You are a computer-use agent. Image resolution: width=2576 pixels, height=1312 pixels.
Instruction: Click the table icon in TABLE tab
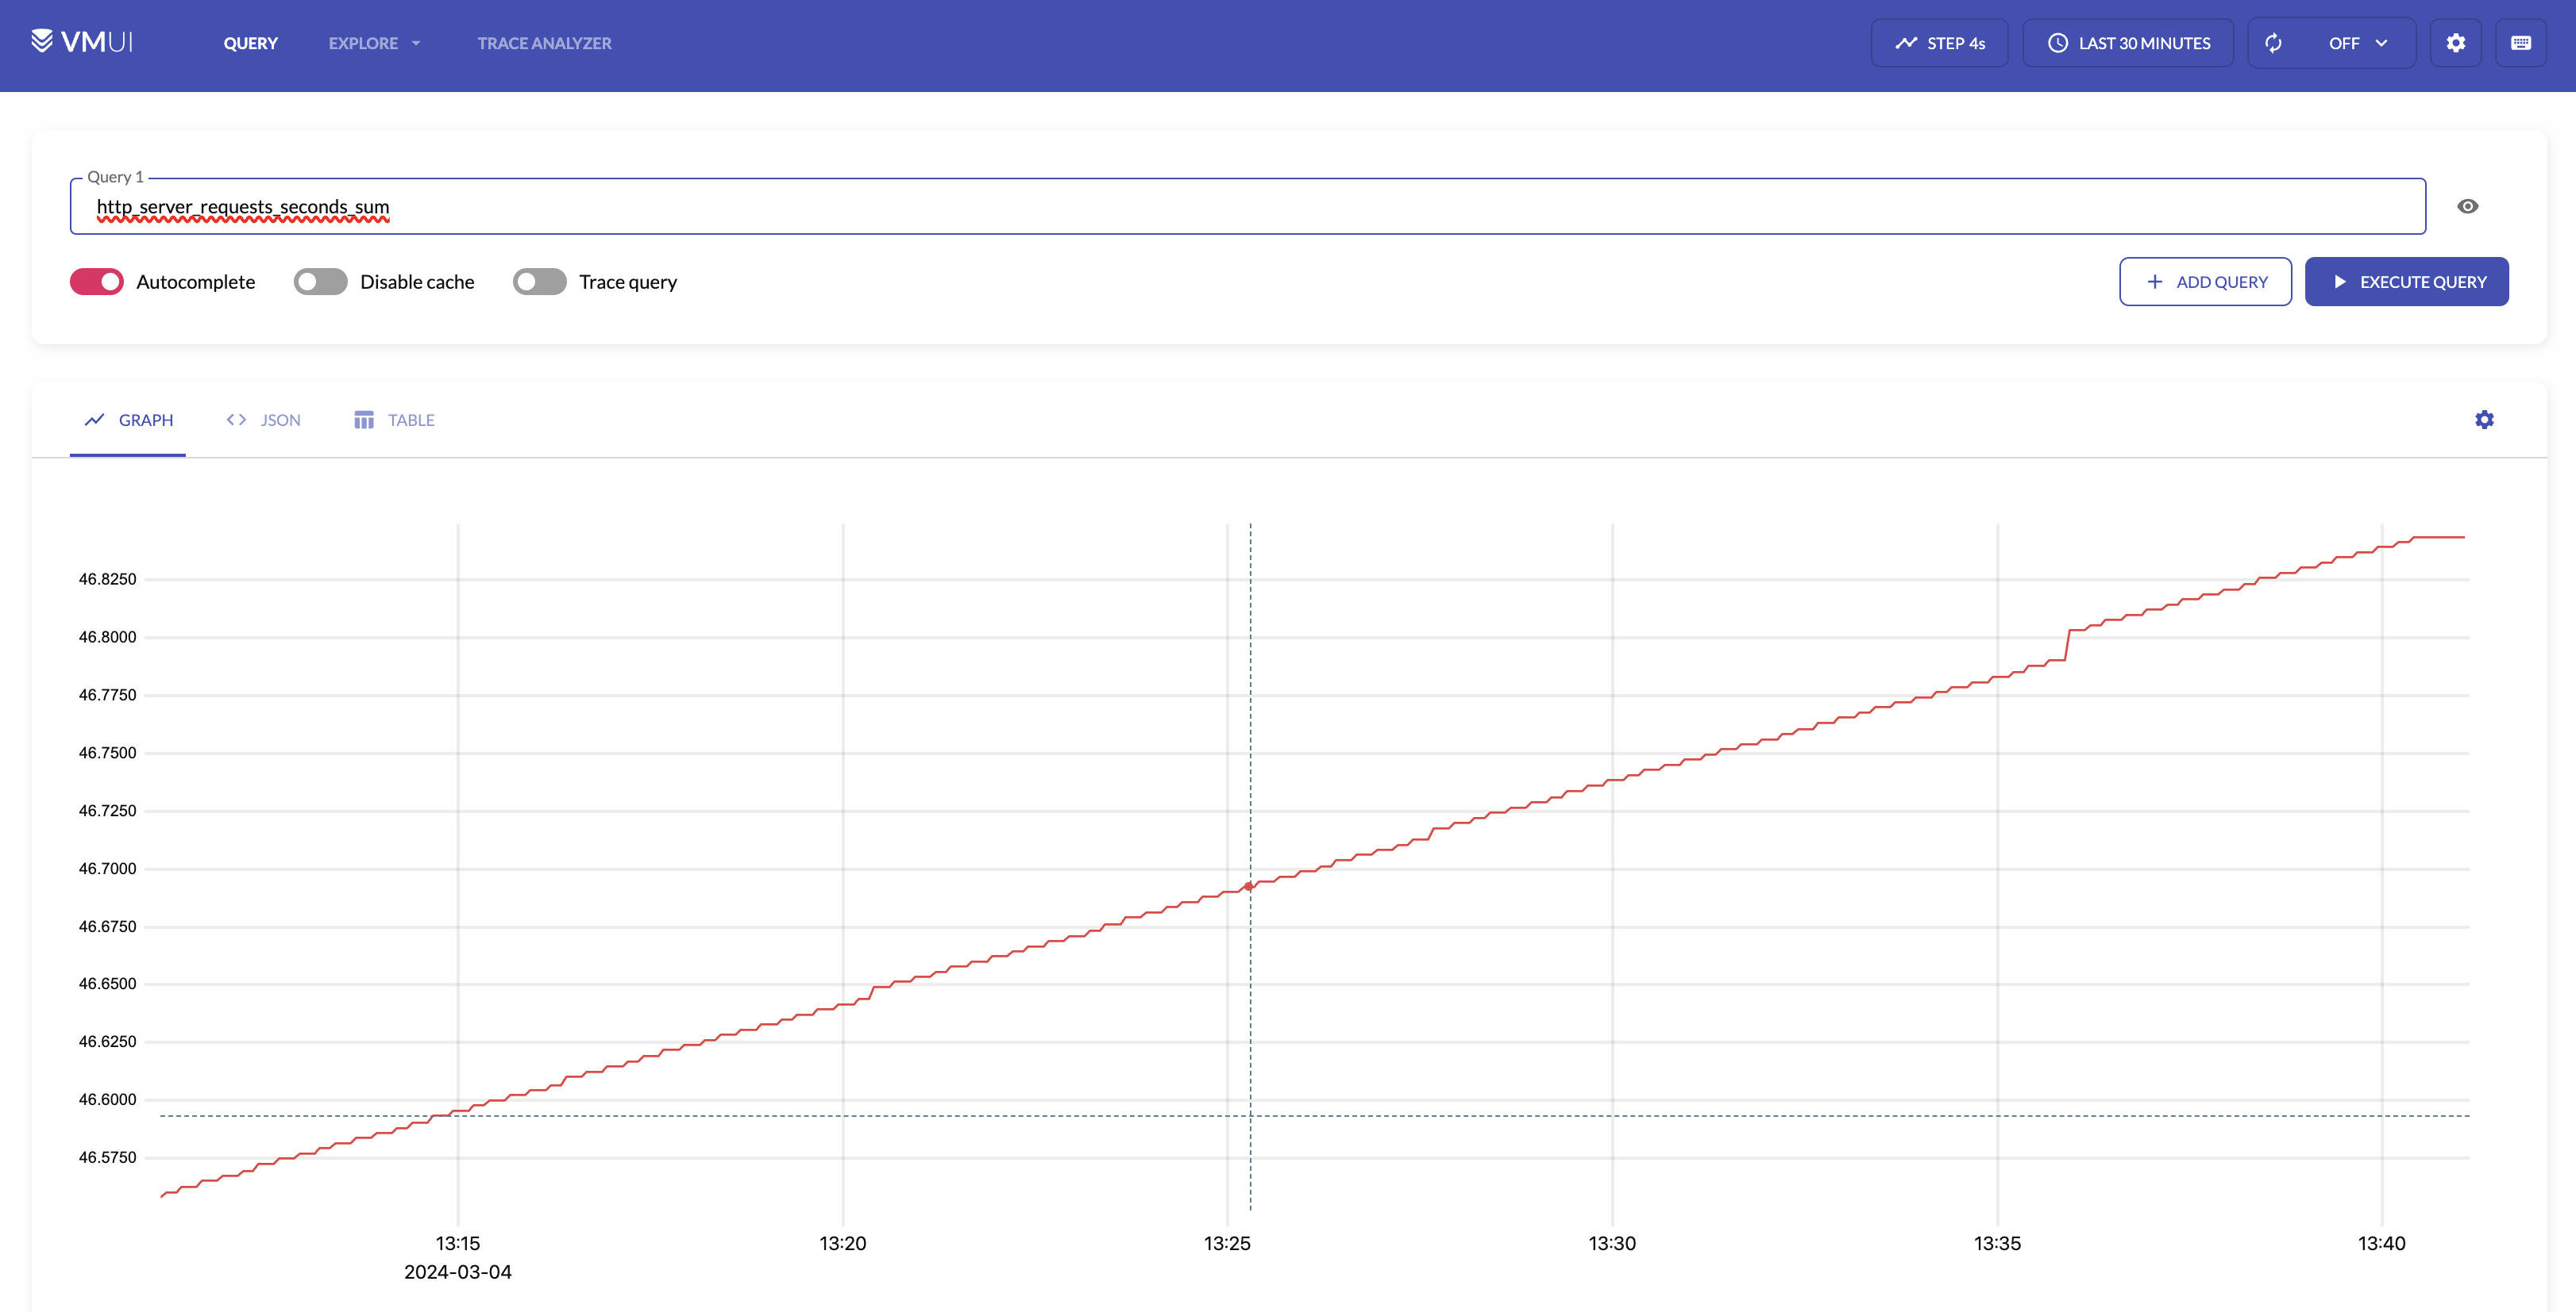coord(364,420)
